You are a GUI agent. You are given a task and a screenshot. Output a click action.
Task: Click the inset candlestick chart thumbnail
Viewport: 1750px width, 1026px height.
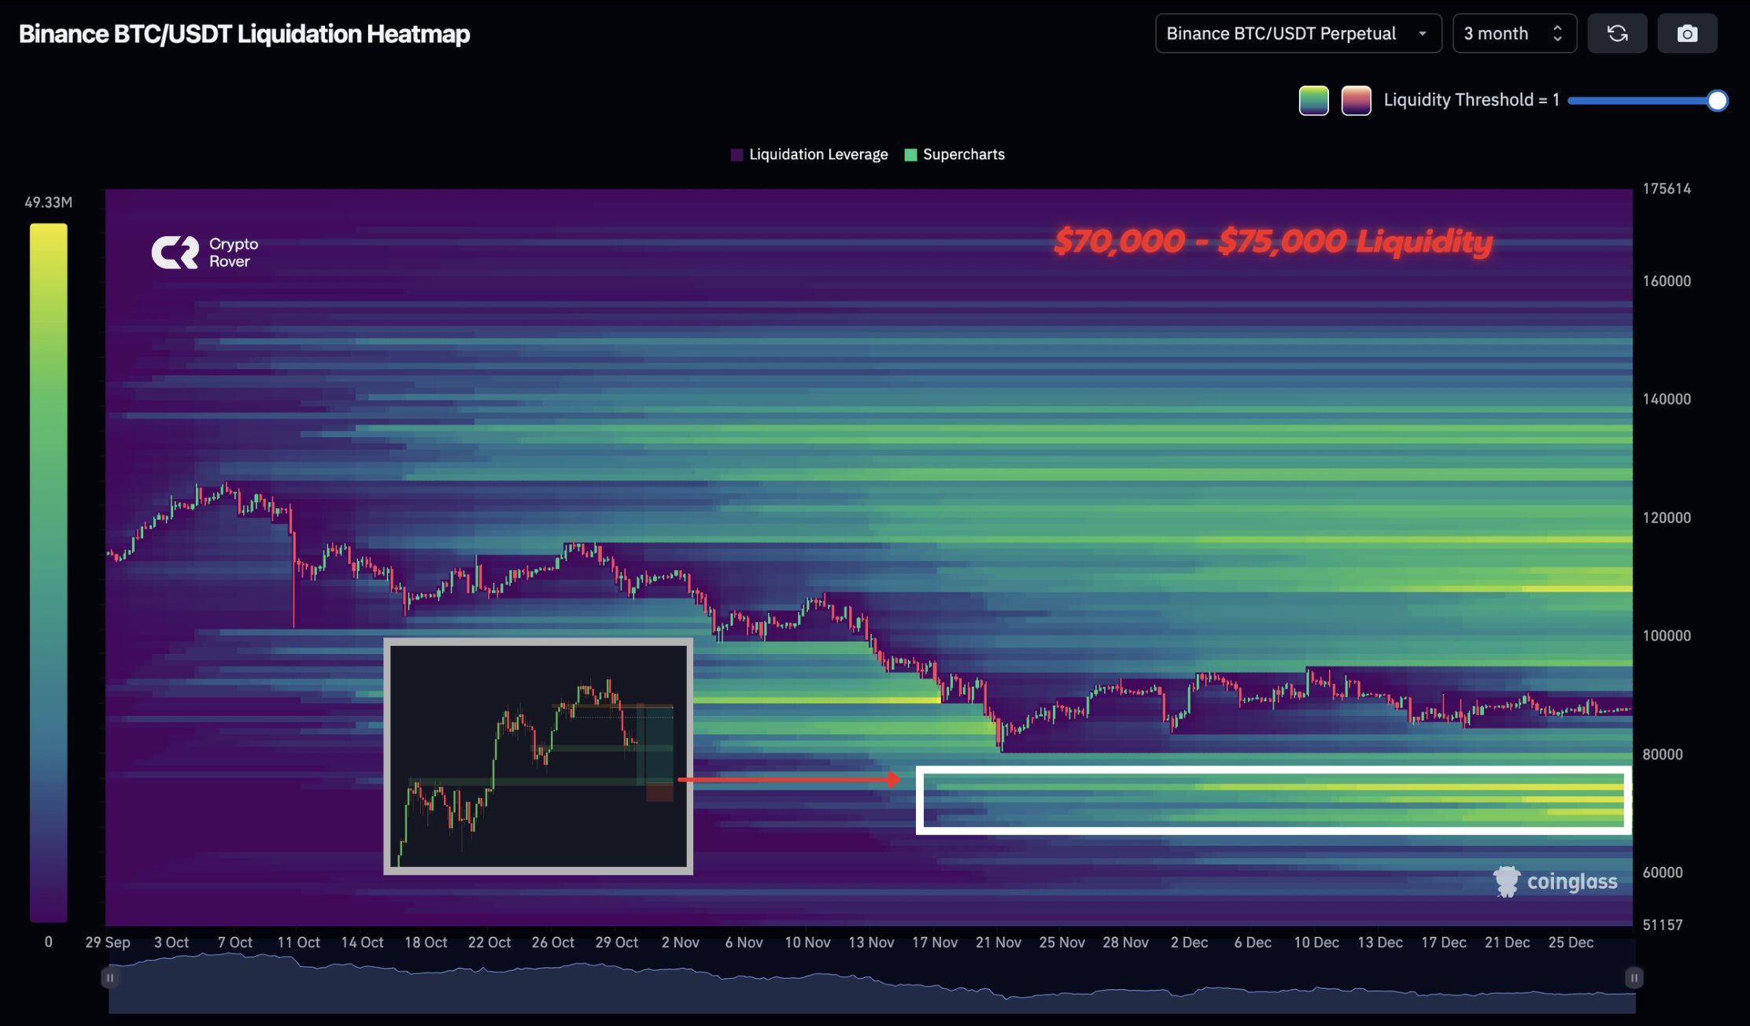point(538,756)
